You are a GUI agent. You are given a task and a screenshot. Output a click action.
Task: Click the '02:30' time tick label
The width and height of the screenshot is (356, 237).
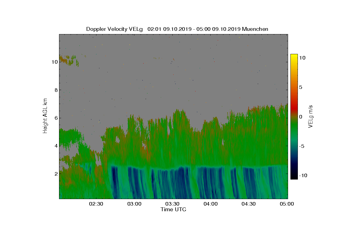96,204
